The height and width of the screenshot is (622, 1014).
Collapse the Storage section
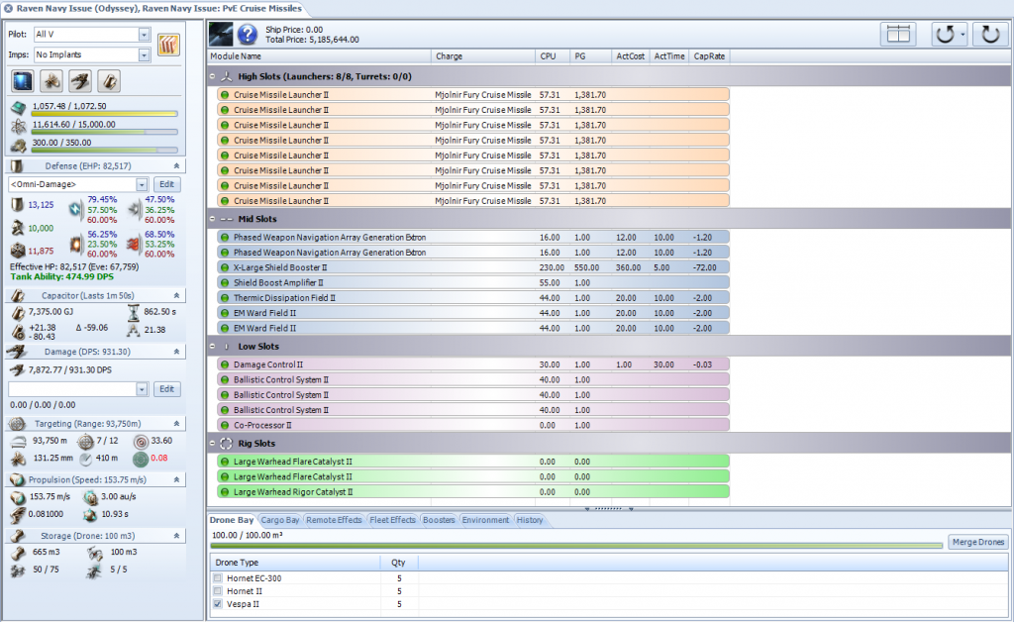[x=176, y=536]
